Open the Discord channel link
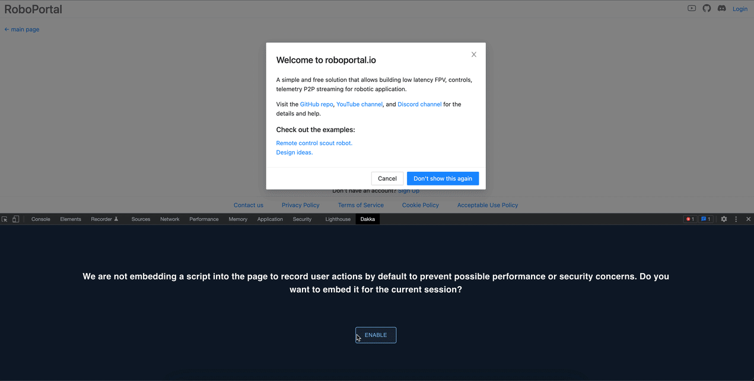This screenshot has height=381, width=754. pos(419,104)
